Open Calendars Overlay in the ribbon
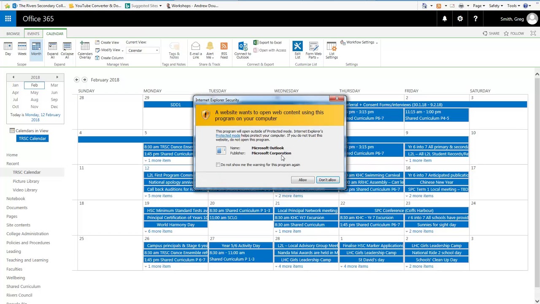This screenshot has width=540, height=304. [85, 51]
